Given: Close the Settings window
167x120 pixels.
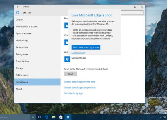Looking at the screenshot, I should pos(142,7).
